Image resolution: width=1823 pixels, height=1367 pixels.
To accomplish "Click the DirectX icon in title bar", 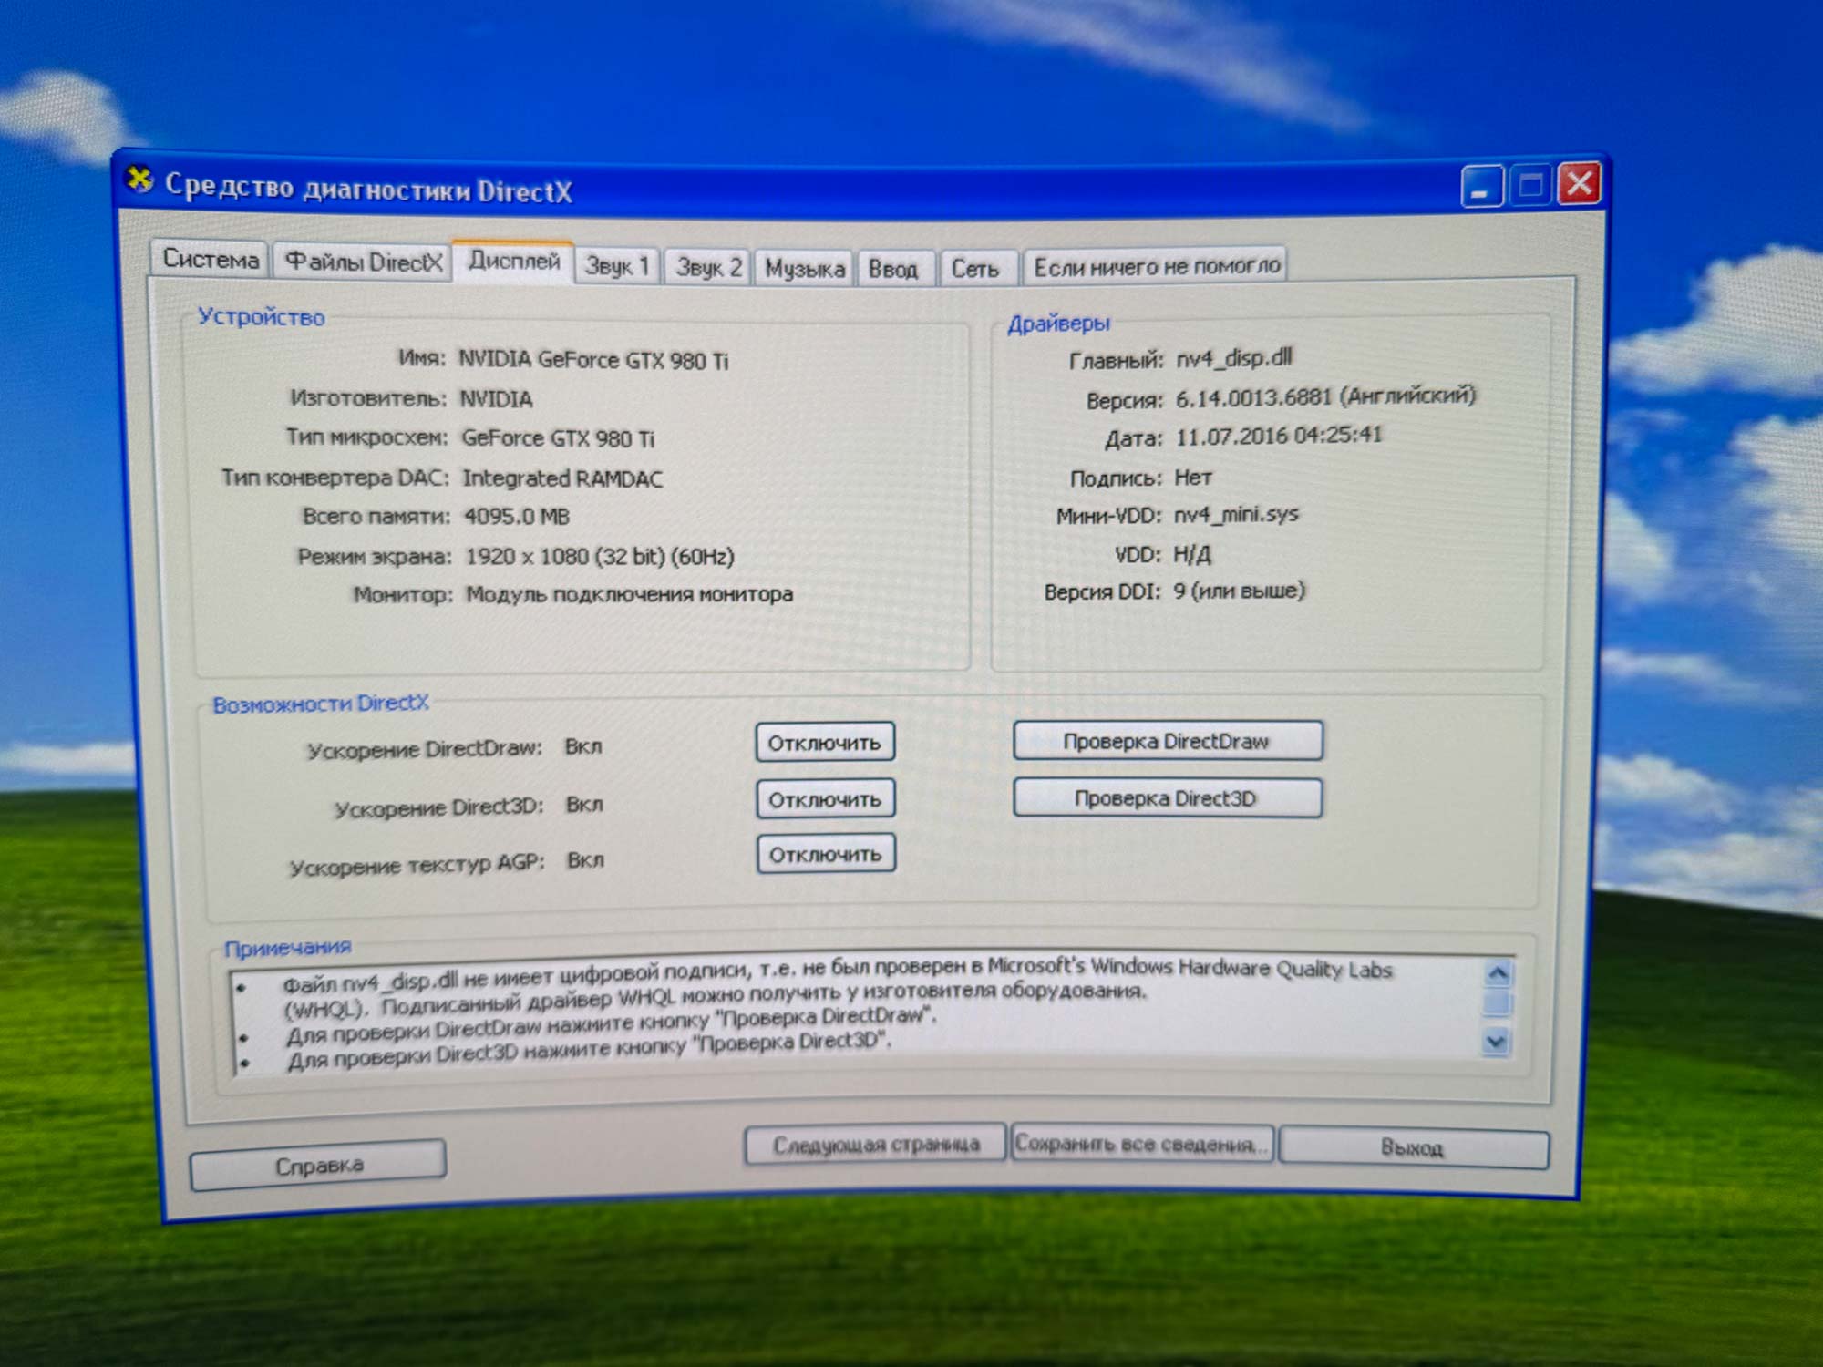I will coord(139,180).
